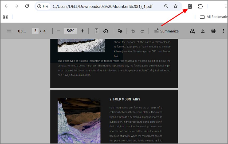Click the save to Drive icon
Image resolution: width=228 pixels, height=144 pixels.
pyautogui.click(x=192, y=31)
